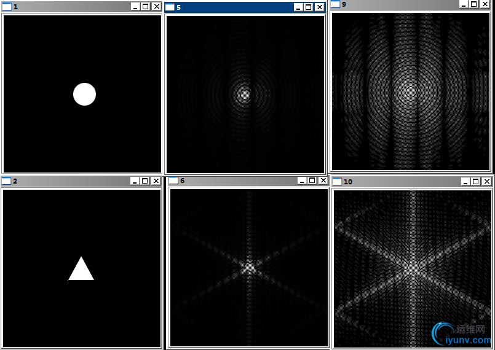495x350 pixels.
Task: Open system menu icon of window 6
Action: tap(173, 181)
